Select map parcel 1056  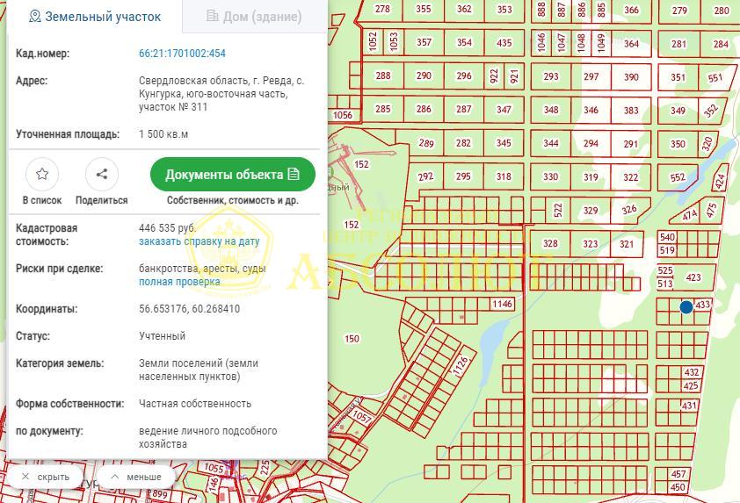click(x=343, y=115)
